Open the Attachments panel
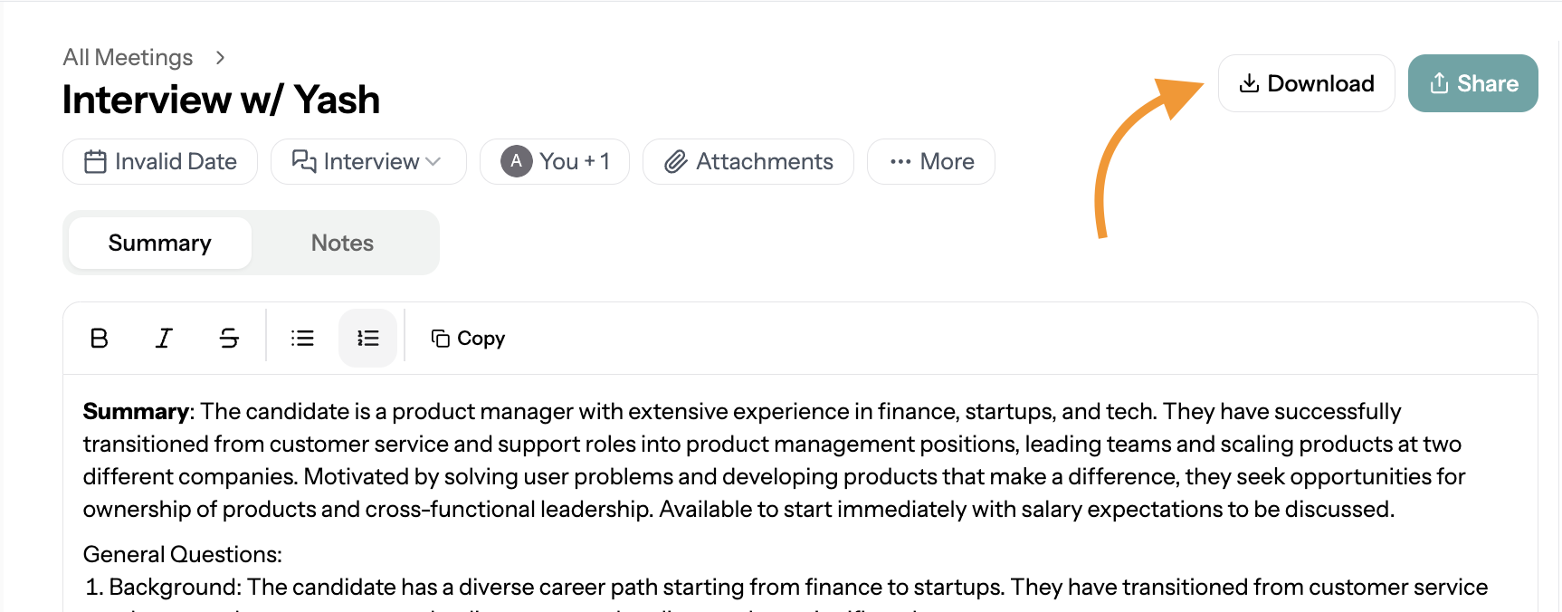The height and width of the screenshot is (612, 1562). click(748, 161)
